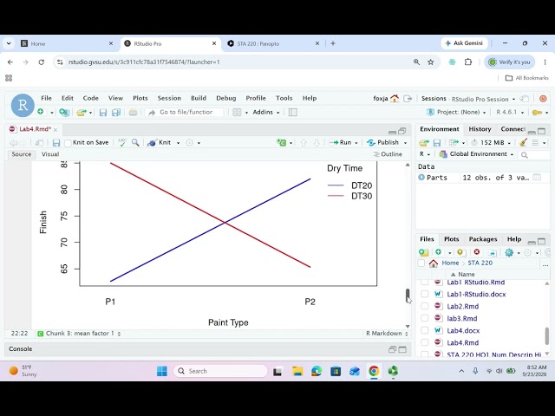Toggle the Outline panel button
This screenshot has width=555, height=416.
[388, 154]
